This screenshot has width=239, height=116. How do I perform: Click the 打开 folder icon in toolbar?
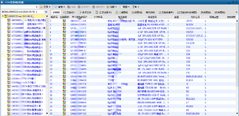[x=42, y=7]
